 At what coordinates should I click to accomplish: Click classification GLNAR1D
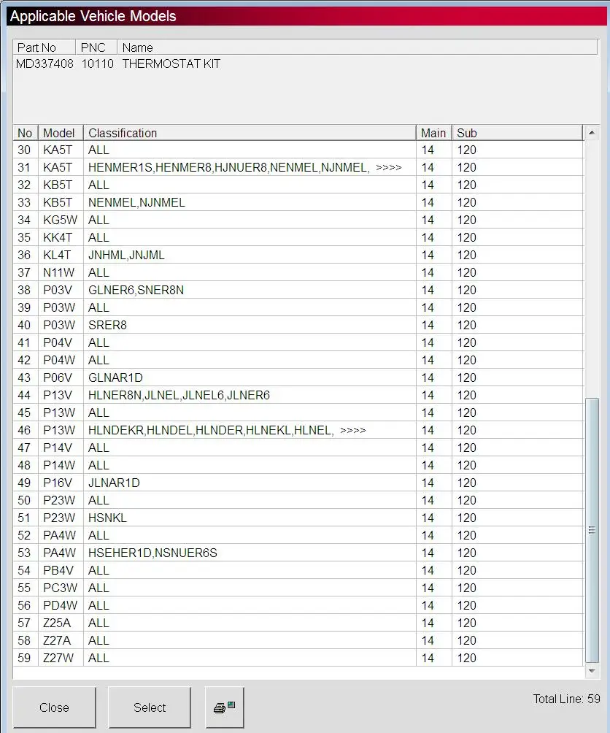tap(115, 377)
